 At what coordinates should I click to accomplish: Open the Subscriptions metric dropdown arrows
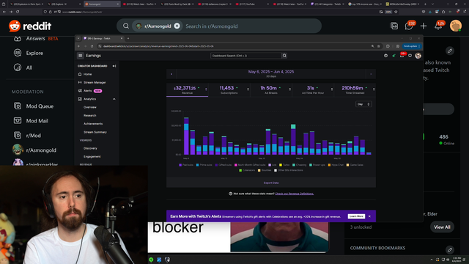248,89
